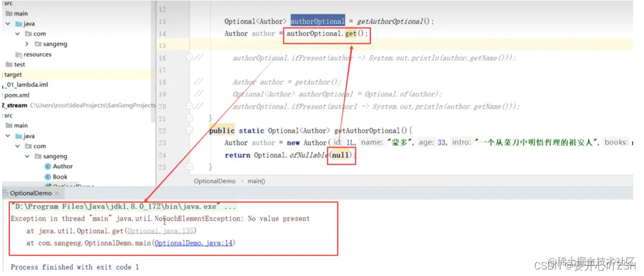This screenshot has height=276, width=644.
Task: Open the pom.xml file
Action: point(17,95)
